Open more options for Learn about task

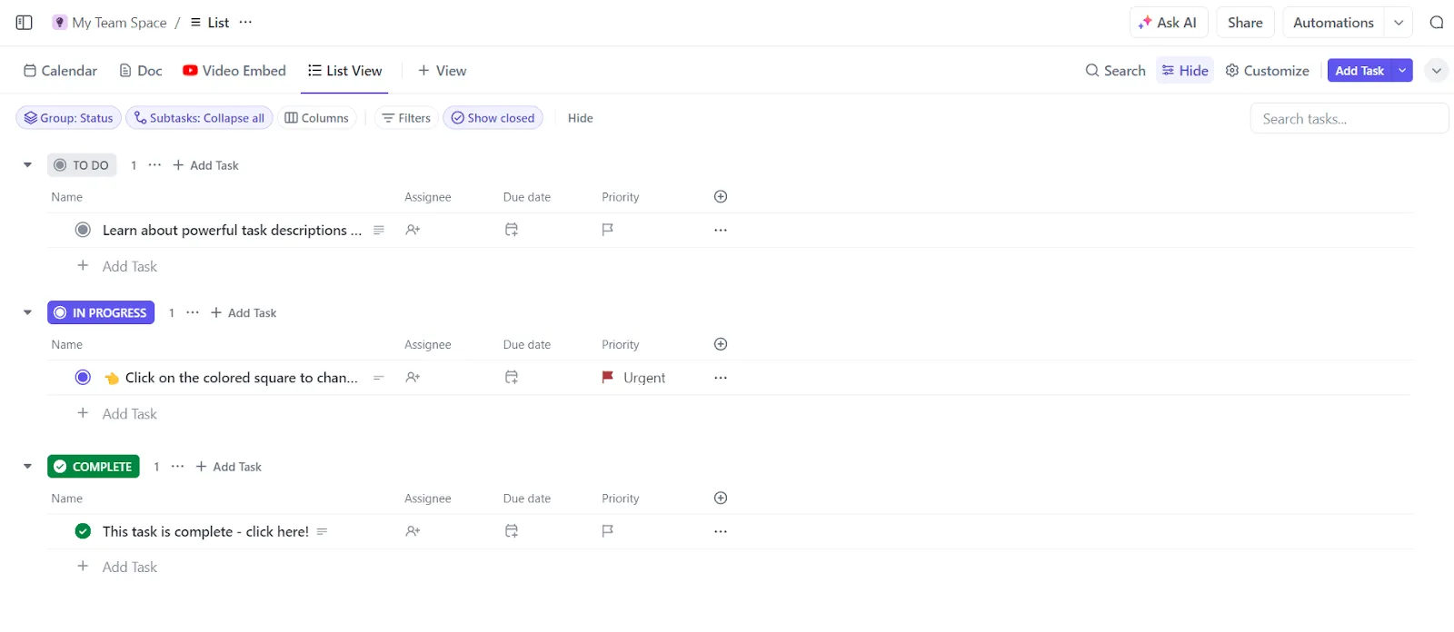pos(721,231)
